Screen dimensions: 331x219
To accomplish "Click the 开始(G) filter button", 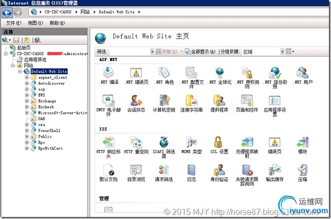I will 167,51.
